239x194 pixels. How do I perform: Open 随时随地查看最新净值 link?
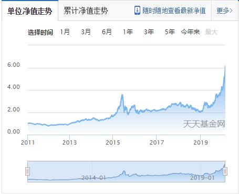[x=174, y=11]
